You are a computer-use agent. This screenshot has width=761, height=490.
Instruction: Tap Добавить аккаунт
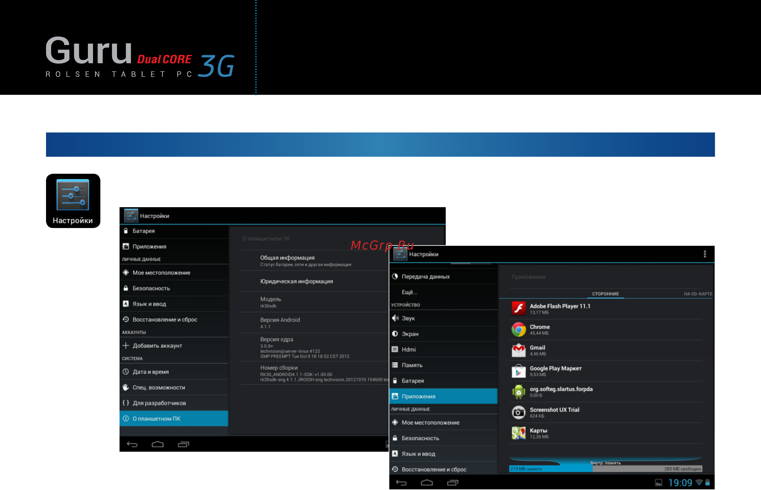(x=174, y=346)
